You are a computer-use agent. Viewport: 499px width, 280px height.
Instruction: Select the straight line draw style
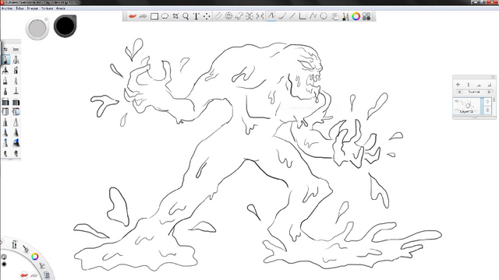tap(292, 16)
